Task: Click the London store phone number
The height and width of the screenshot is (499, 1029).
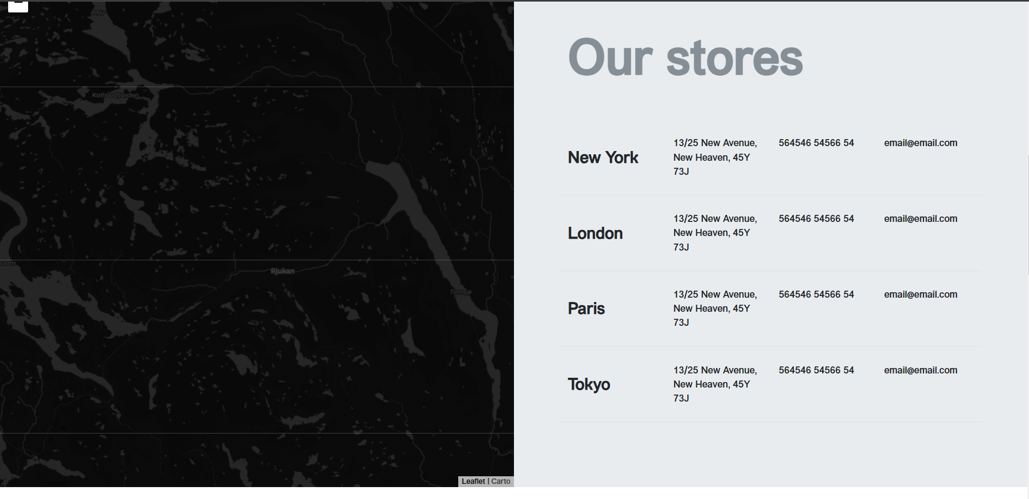Action: coord(816,219)
